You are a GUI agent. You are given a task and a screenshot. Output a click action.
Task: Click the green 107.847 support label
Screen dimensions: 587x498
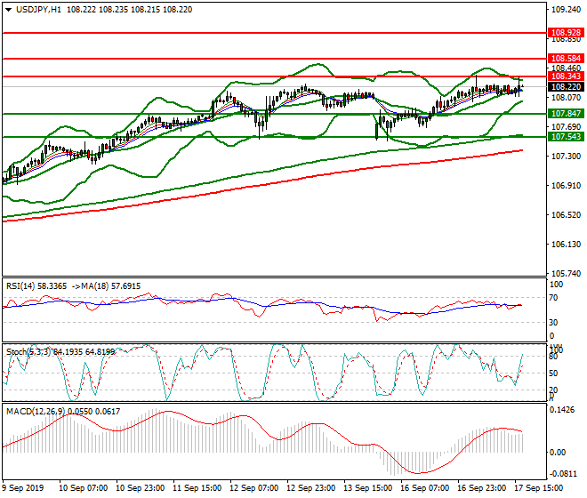point(566,114)
